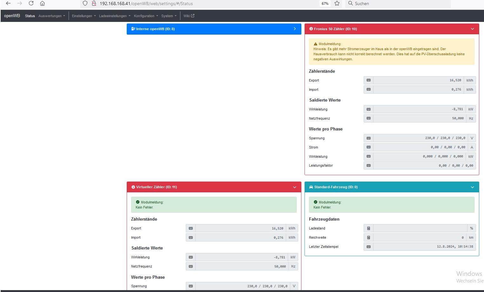Viewport: 484px width, 292px height.
Task: Click Fronius Strom field 0,00 / 0,00 / 0,00
Action: tap(420, 147)
